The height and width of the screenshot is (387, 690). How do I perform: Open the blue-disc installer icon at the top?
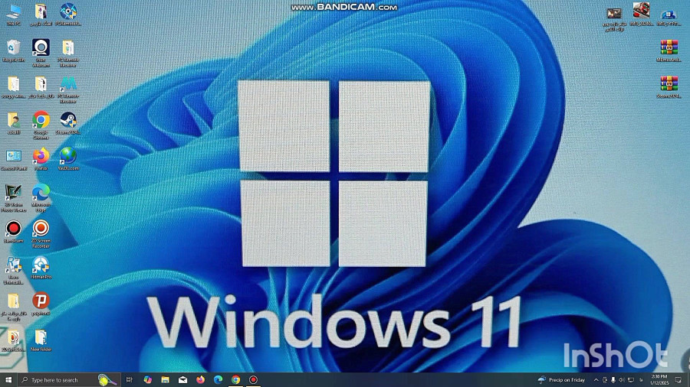68,15
